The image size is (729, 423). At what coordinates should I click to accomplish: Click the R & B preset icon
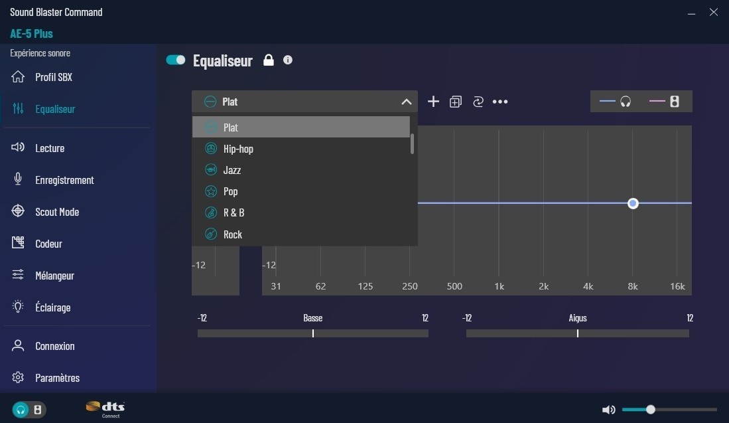[211, 212]
